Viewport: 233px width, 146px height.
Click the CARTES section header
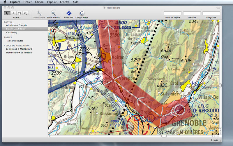pos(8,22)
